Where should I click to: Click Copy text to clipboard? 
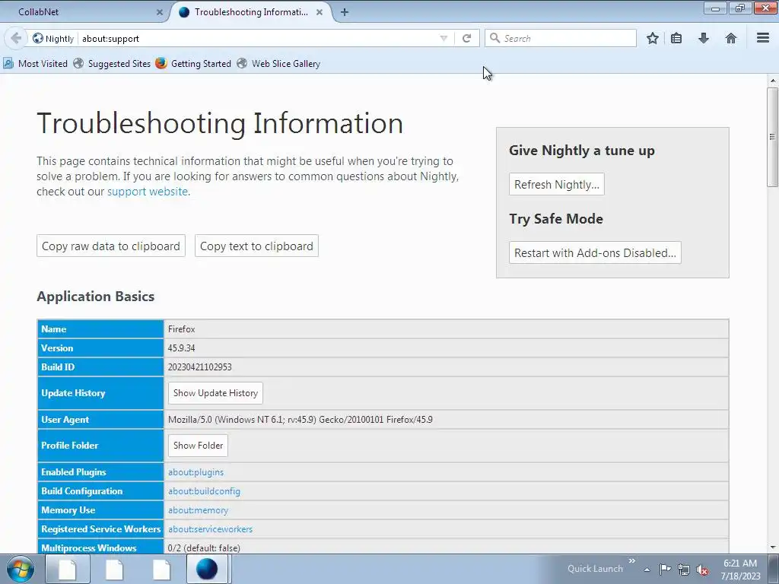[x=256, y=246]
